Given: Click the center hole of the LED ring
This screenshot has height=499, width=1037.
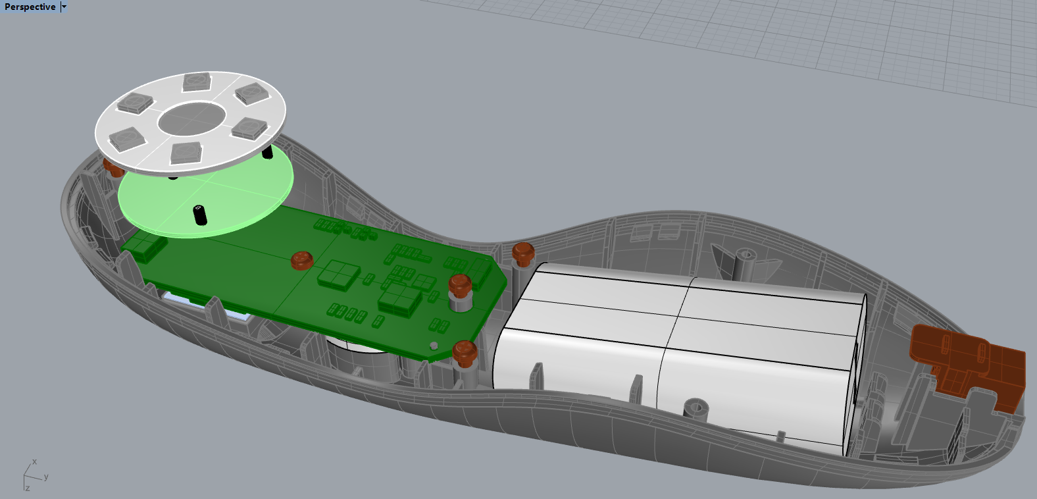Looking at the screenshot, I should (x=191, y=118).
